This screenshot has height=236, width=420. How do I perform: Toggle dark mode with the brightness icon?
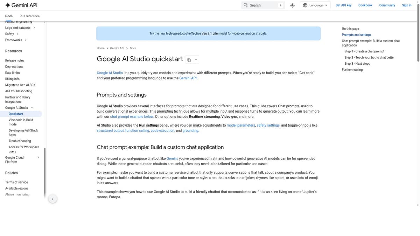click(293, 5)
